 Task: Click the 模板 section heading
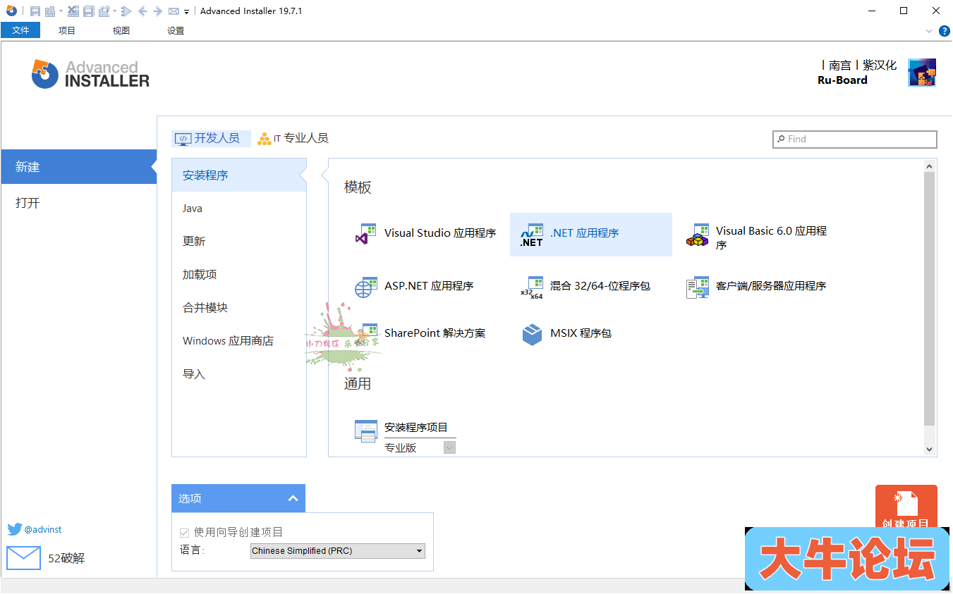tap(358, 187)
